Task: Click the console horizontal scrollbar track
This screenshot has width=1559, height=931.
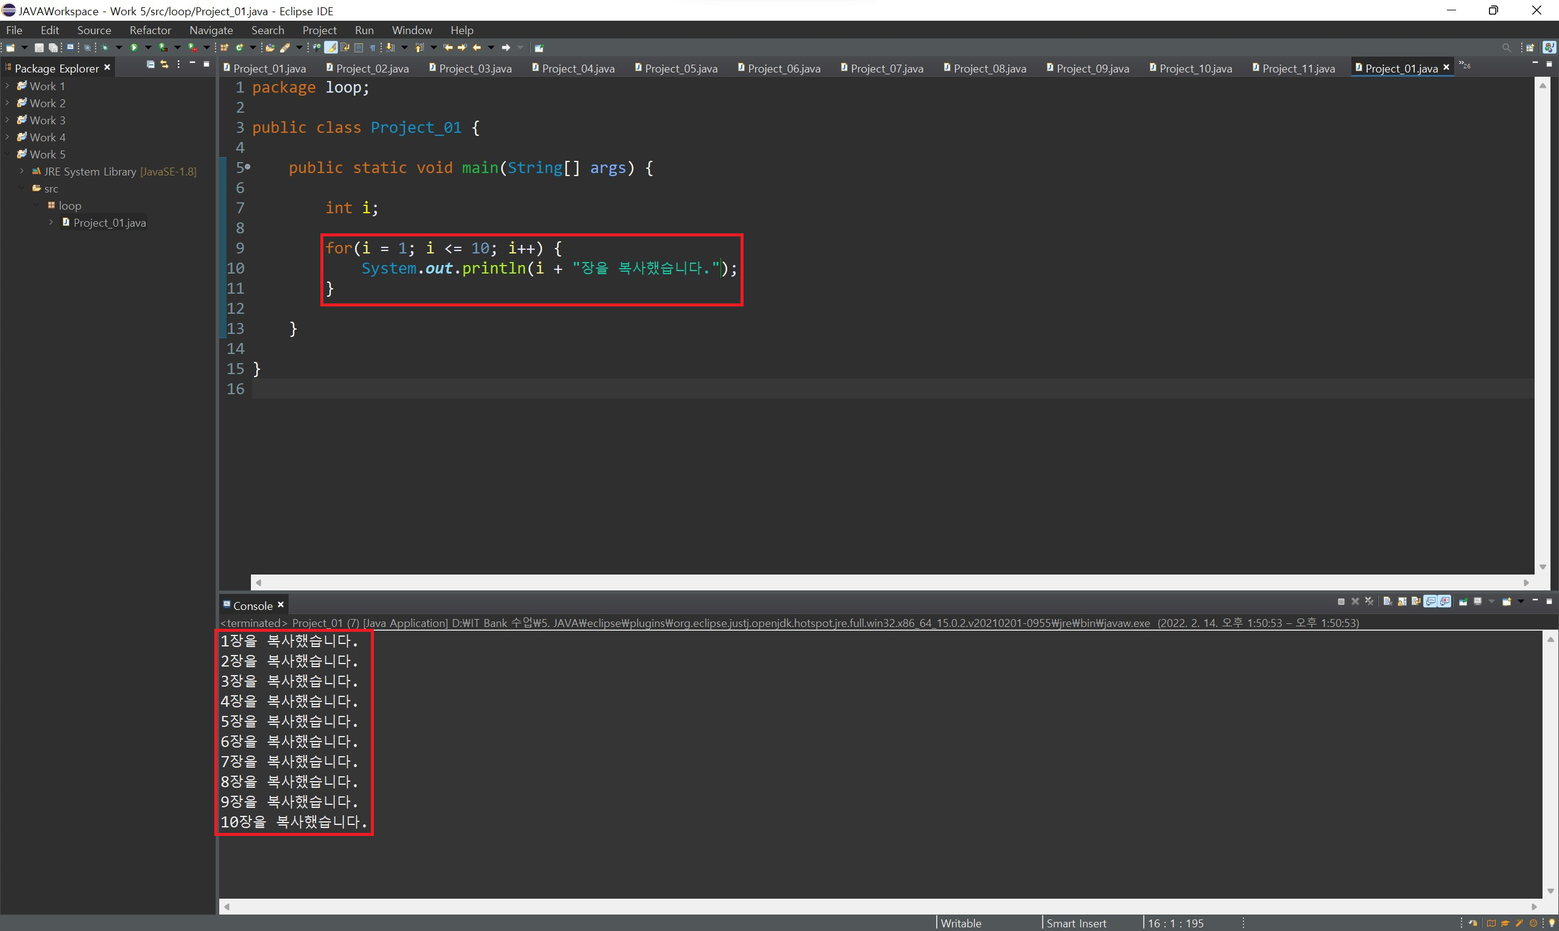Action: point(878,907)
